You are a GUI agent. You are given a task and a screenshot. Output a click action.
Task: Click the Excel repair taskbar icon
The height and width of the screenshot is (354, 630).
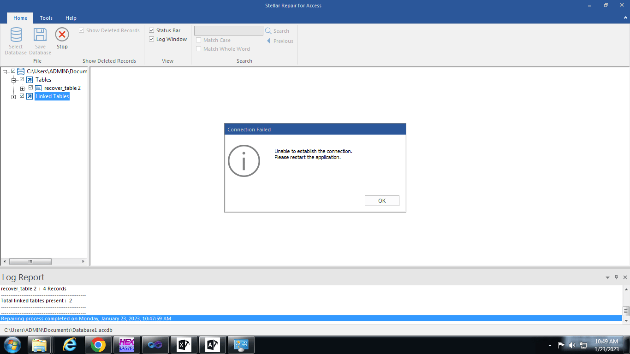point(184,345)
